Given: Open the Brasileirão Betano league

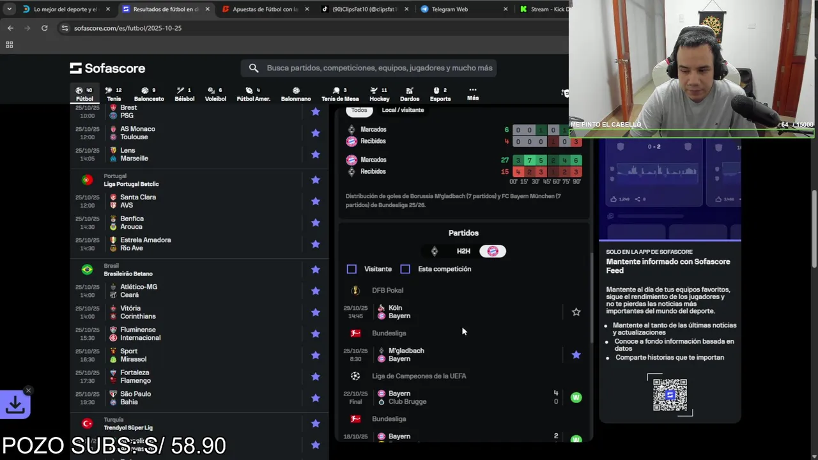Looking at the screenshot, I should (x=128, y=273).
